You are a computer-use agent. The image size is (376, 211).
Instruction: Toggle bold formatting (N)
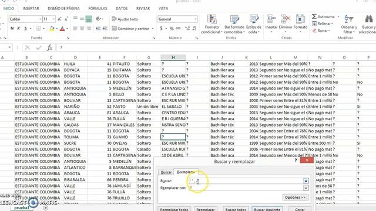click(12, 29)
